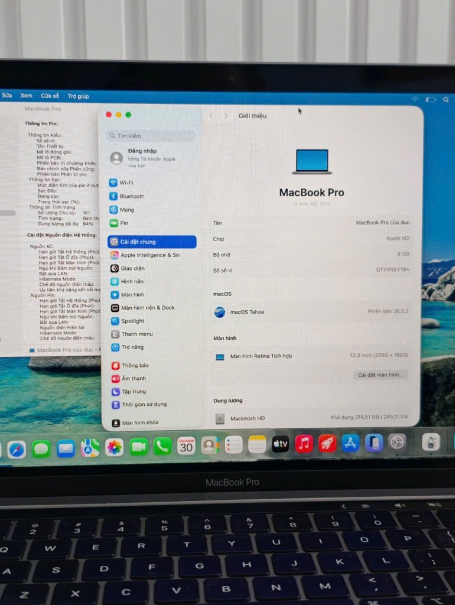Open Tập trung focus settings

pos(129,391)
